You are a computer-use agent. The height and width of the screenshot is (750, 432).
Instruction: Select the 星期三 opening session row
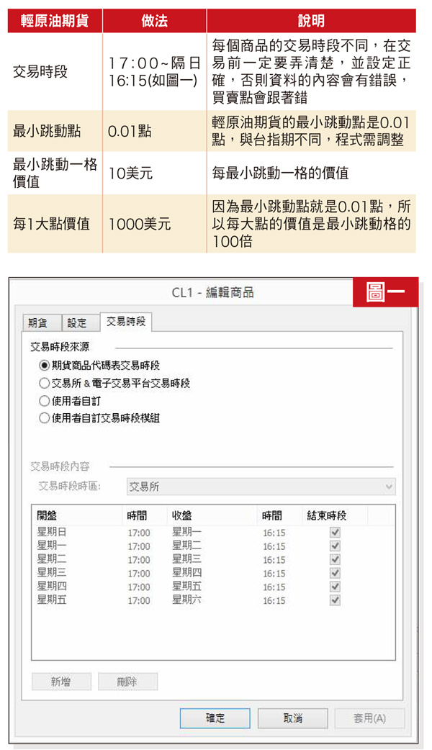[x=52, y=573]
